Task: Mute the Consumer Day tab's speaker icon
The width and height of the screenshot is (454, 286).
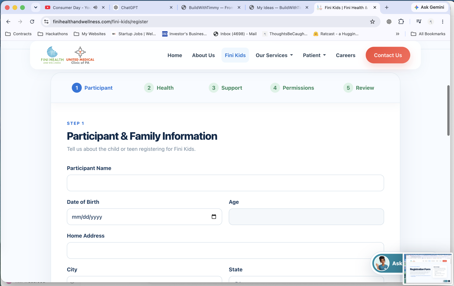Action: click(95, 7)
